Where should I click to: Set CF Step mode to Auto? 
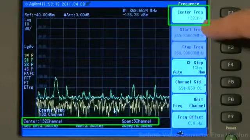point(178,72)
